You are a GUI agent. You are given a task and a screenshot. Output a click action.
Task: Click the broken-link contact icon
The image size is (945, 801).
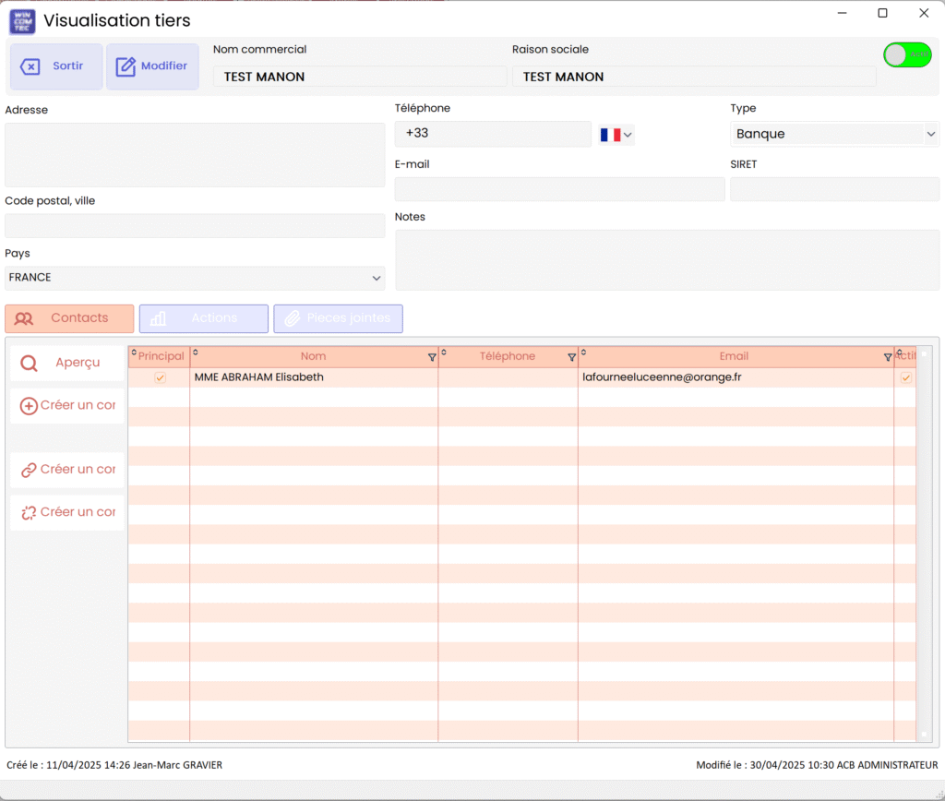(29, 512)
